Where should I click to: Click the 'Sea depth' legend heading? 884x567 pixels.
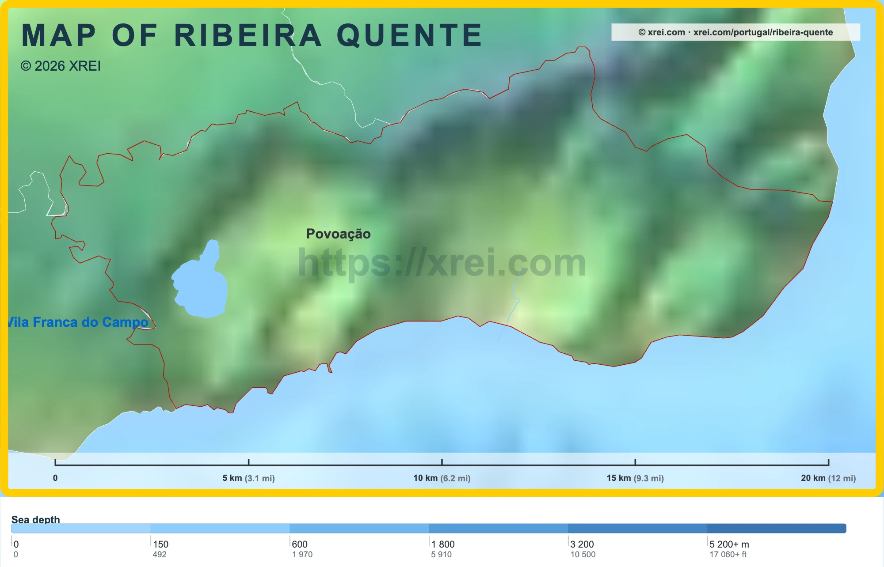(x=35, y=519)
